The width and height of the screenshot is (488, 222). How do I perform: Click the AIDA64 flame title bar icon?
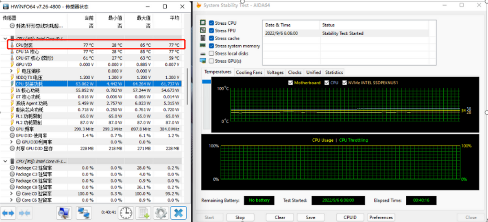pyautogui.click(x=199, y=5)
